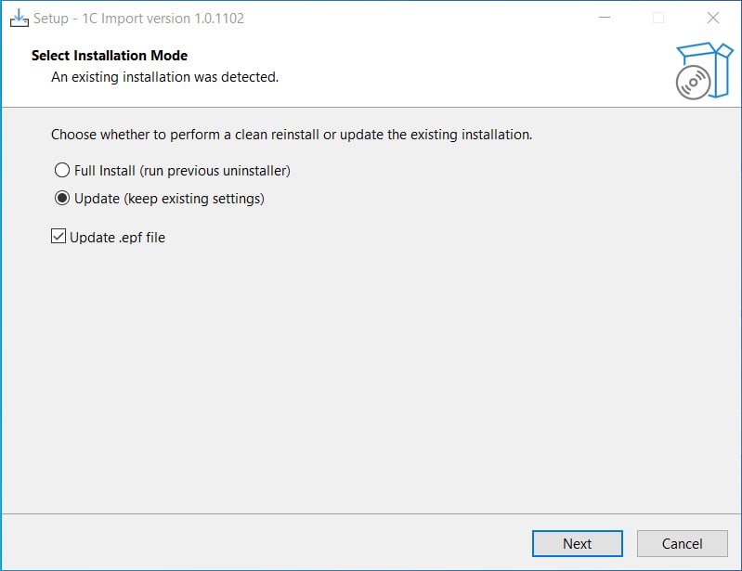
Task: Close the Setup wizard with the X
Action: pyautogui.click(x=713, y=18)
